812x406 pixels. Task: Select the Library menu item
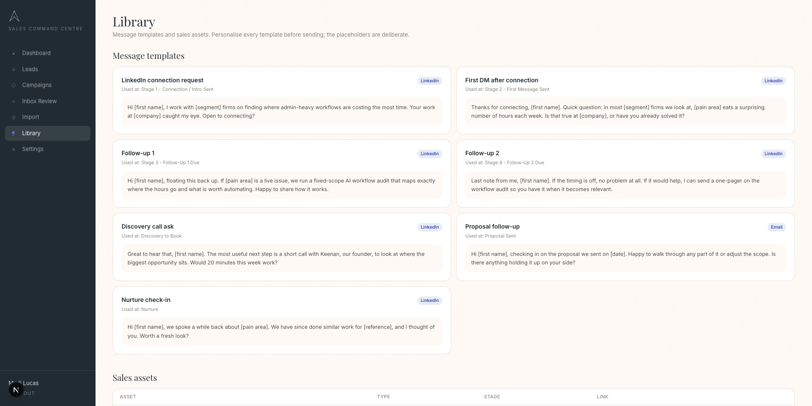[48, 133]
